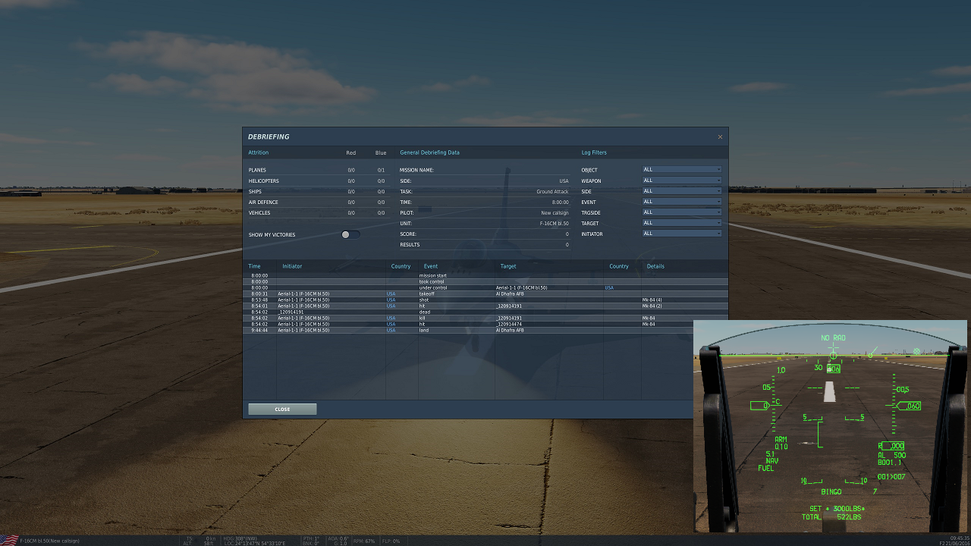The width and height of the screenshot is (971, 546).
Task: Click the LOC coordinates in status bar
Action: click(x=254, y=543)
